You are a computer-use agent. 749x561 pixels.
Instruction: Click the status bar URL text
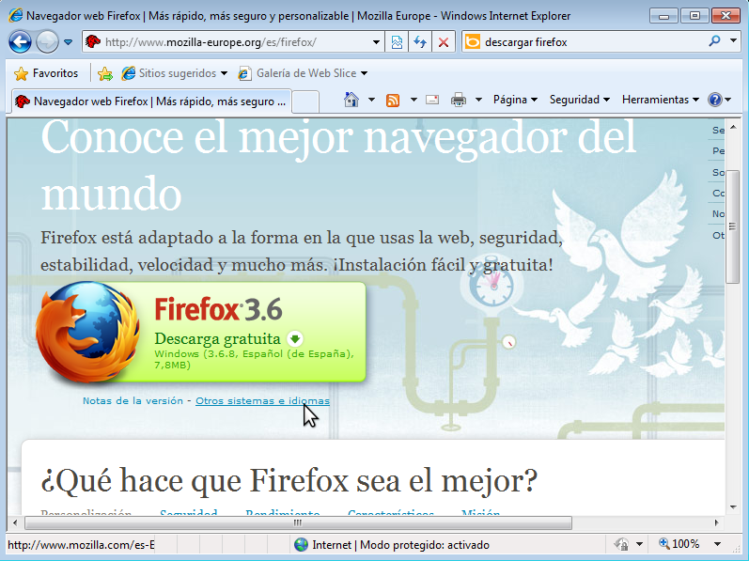click(81, 545)
